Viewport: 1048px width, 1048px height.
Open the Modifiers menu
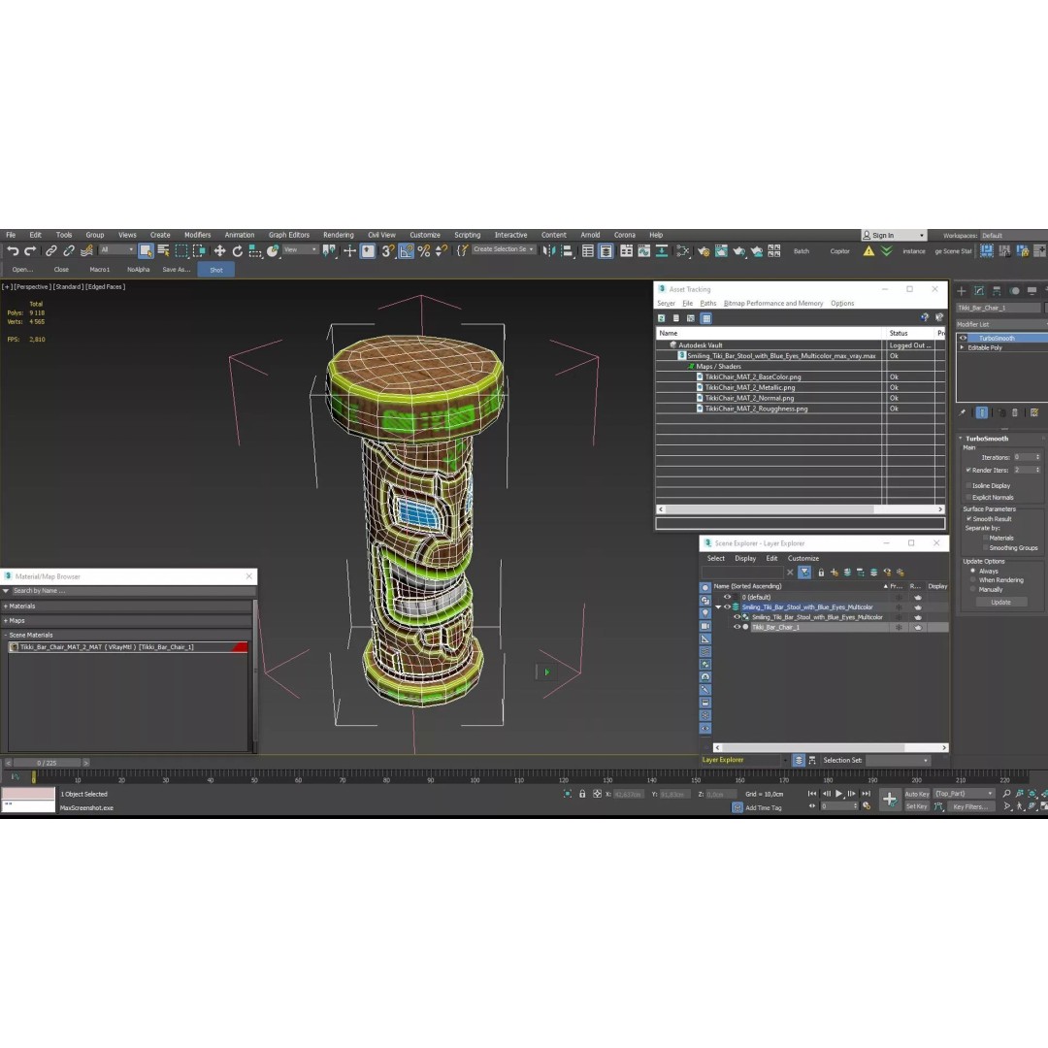pyautogui.click(x=197, y=235)
